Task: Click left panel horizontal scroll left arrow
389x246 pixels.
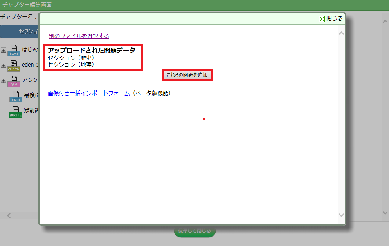Action: [9, 215]
